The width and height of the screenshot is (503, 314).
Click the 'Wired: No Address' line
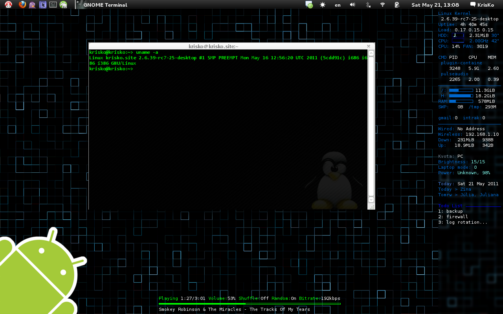click(x=462, y=129)
